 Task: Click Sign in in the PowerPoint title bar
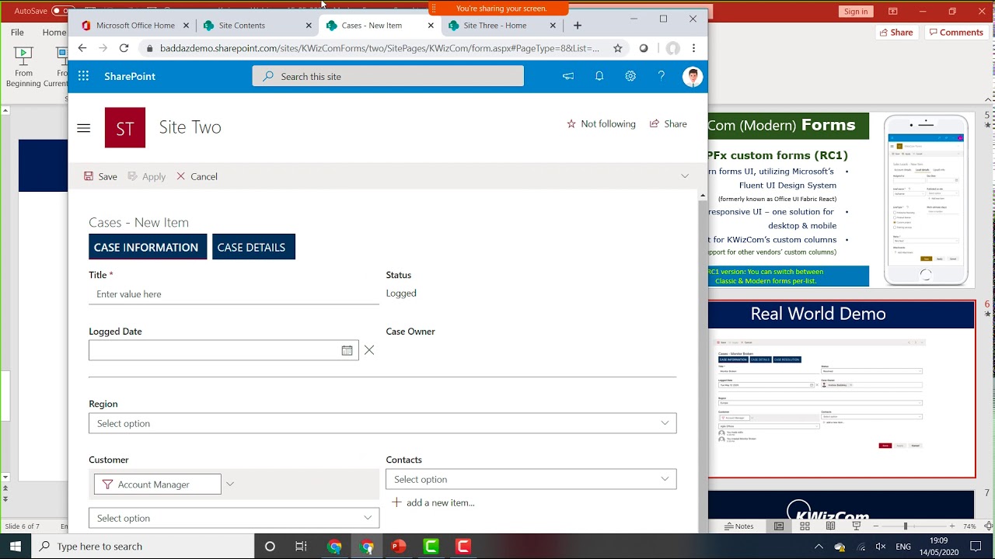(856, 11)
